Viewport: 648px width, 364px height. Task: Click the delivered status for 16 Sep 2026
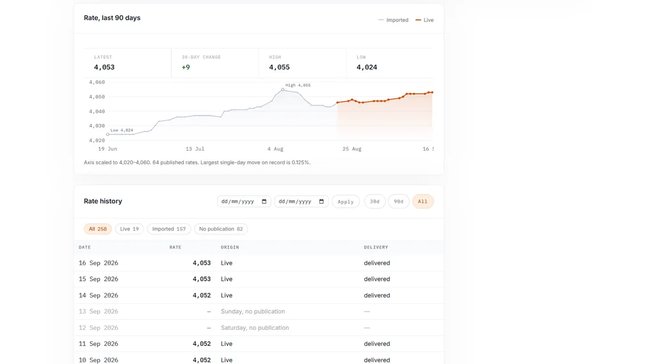[377, 263]
